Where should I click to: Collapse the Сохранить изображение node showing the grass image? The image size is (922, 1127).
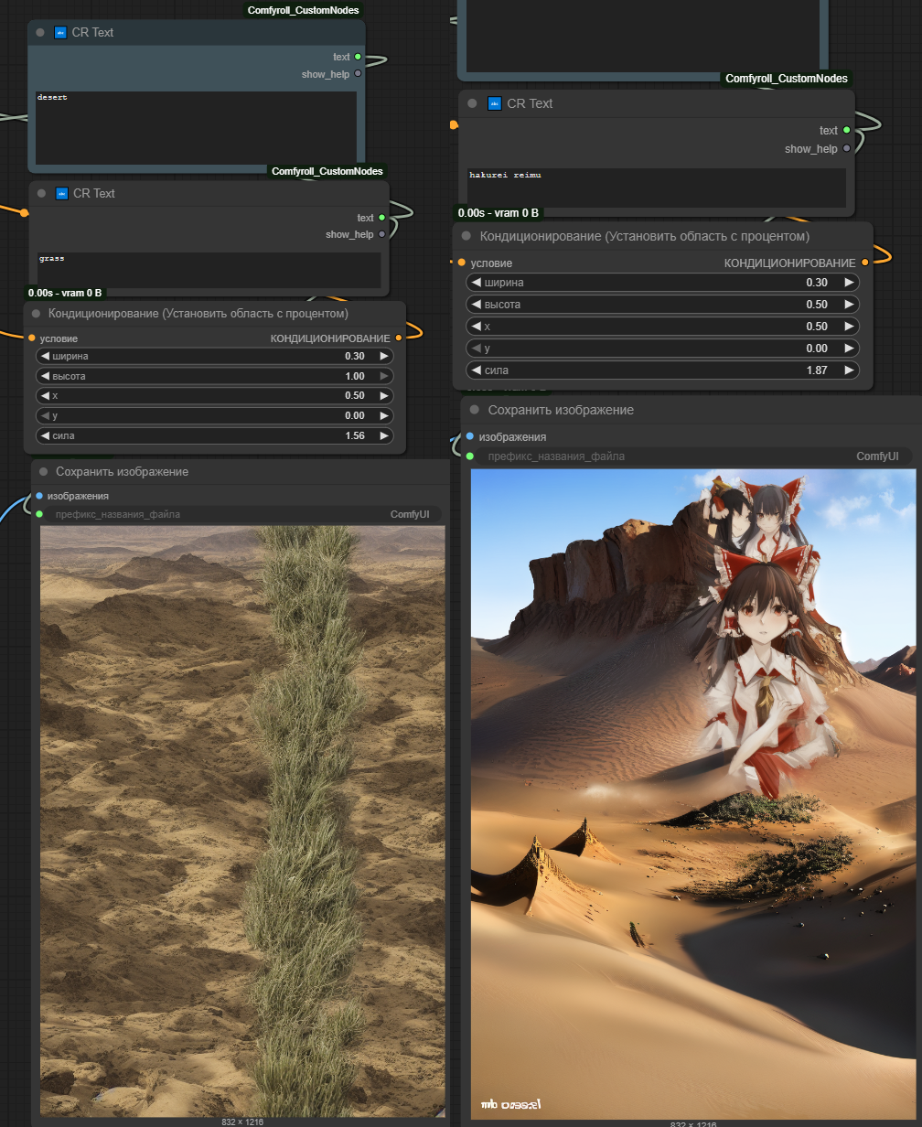click(x=43, y=472)
